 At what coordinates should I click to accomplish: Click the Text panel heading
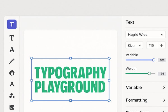pos(130,22)
